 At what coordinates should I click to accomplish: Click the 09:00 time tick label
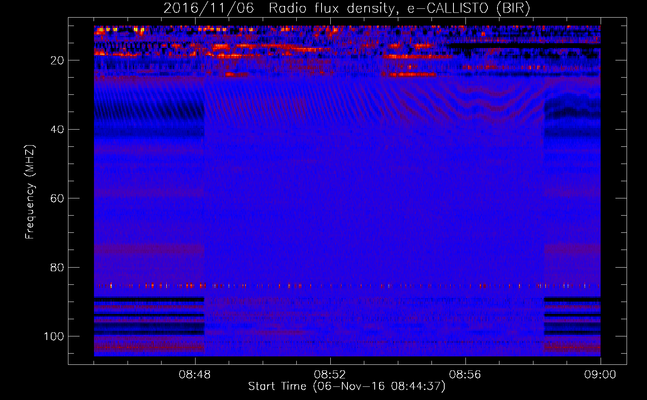click(600, 375)
